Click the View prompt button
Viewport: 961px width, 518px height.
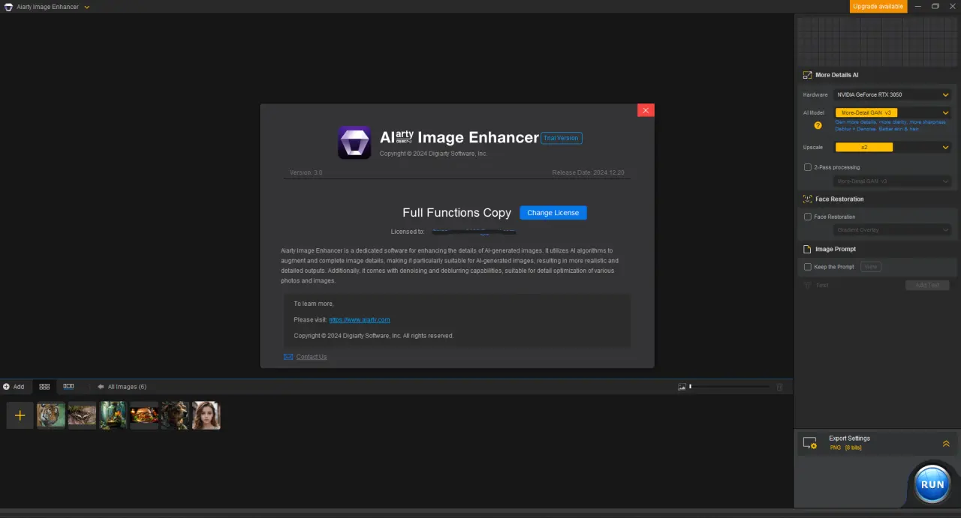pos(871,267)
